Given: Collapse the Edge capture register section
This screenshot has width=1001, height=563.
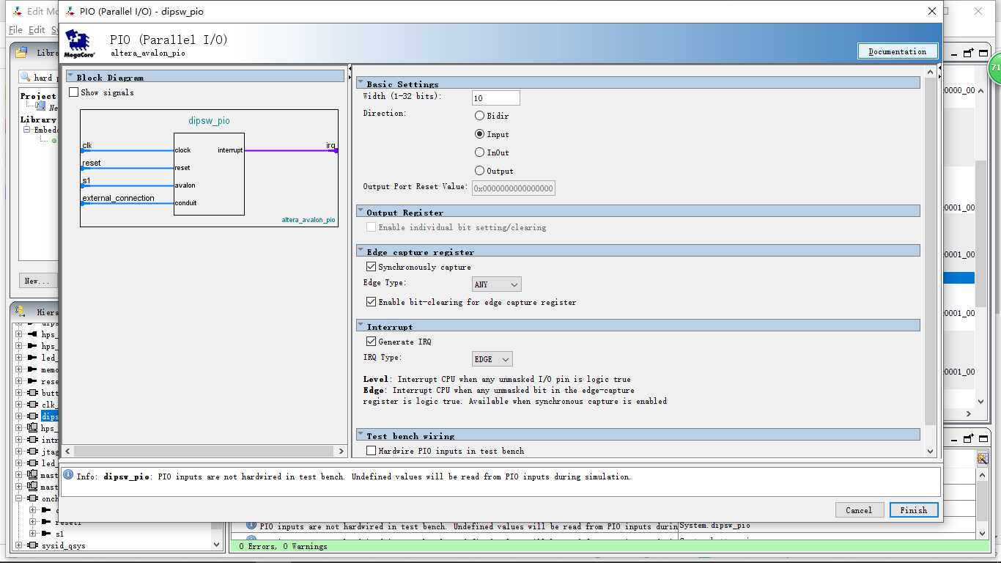Looking at the screenshot, I should click(361, 251).
